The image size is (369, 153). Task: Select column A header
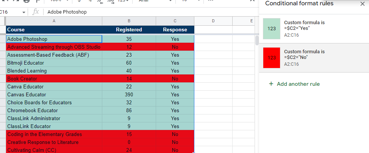[54, 21]
